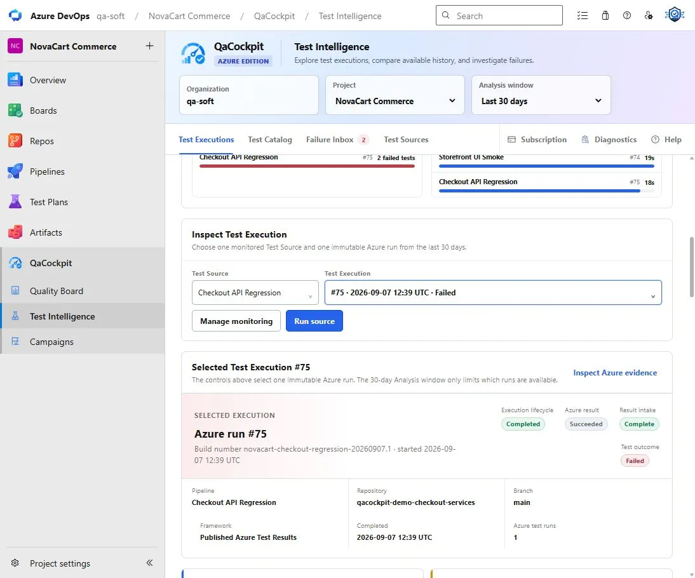Open the Test Execution dropdown #75
The height and width of the screenshot is (578, 695).
click(x=493, y=293)
